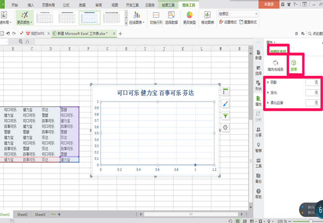
Task: Open the 阴影 preset dropdown showing 无
Action: (313, 82)
